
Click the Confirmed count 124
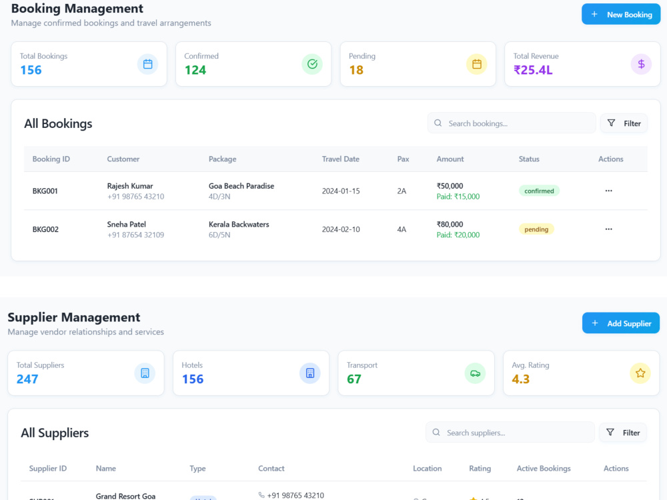195,70
